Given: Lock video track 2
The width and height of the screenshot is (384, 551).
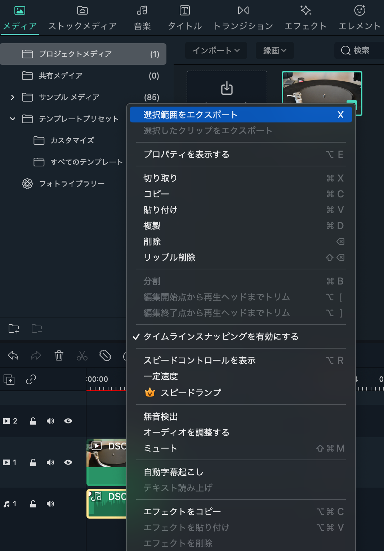Looking at the screenshot, I should pos(33,421).
